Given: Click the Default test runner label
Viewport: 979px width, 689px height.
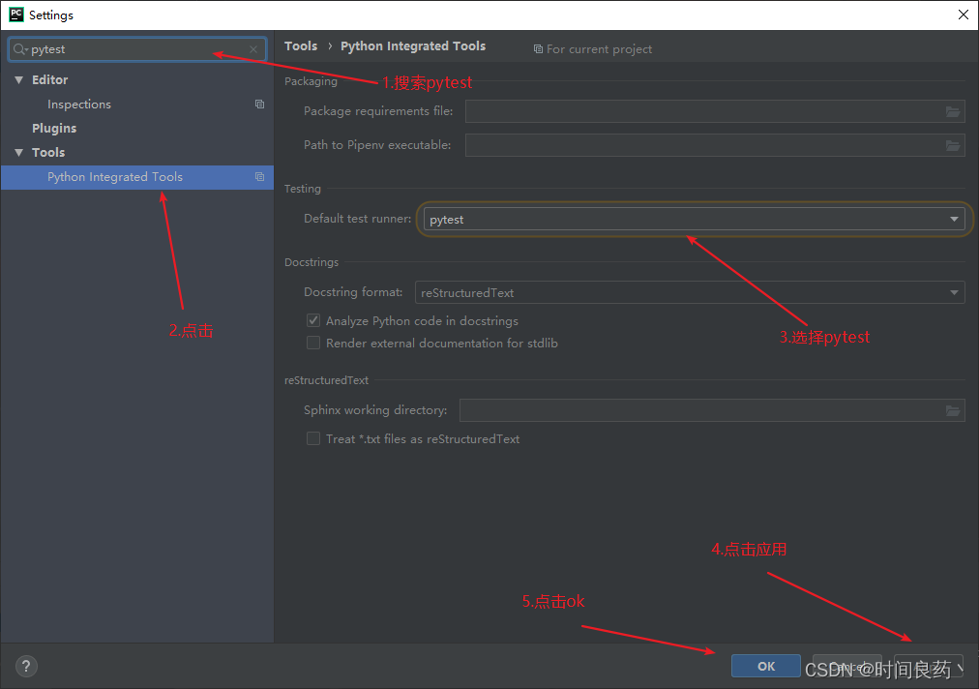Looking at the screenshot, I should (x=357, y=219).
